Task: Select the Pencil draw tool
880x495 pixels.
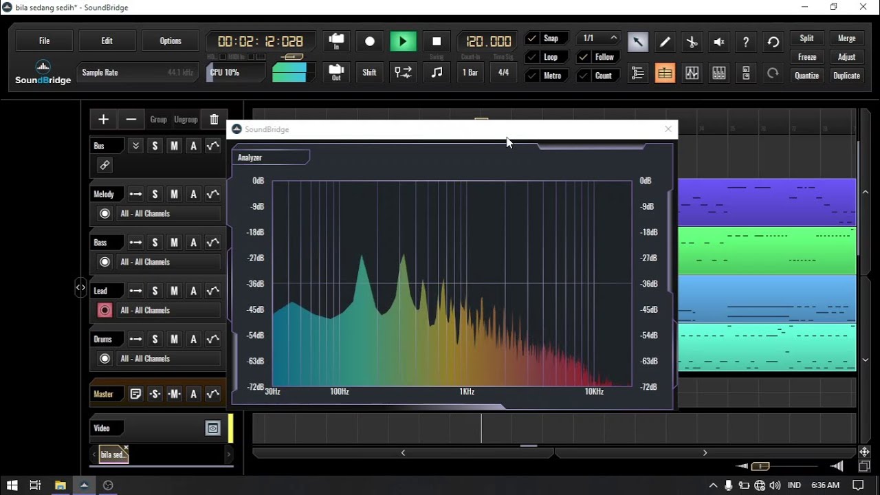Action: point(665,42)
